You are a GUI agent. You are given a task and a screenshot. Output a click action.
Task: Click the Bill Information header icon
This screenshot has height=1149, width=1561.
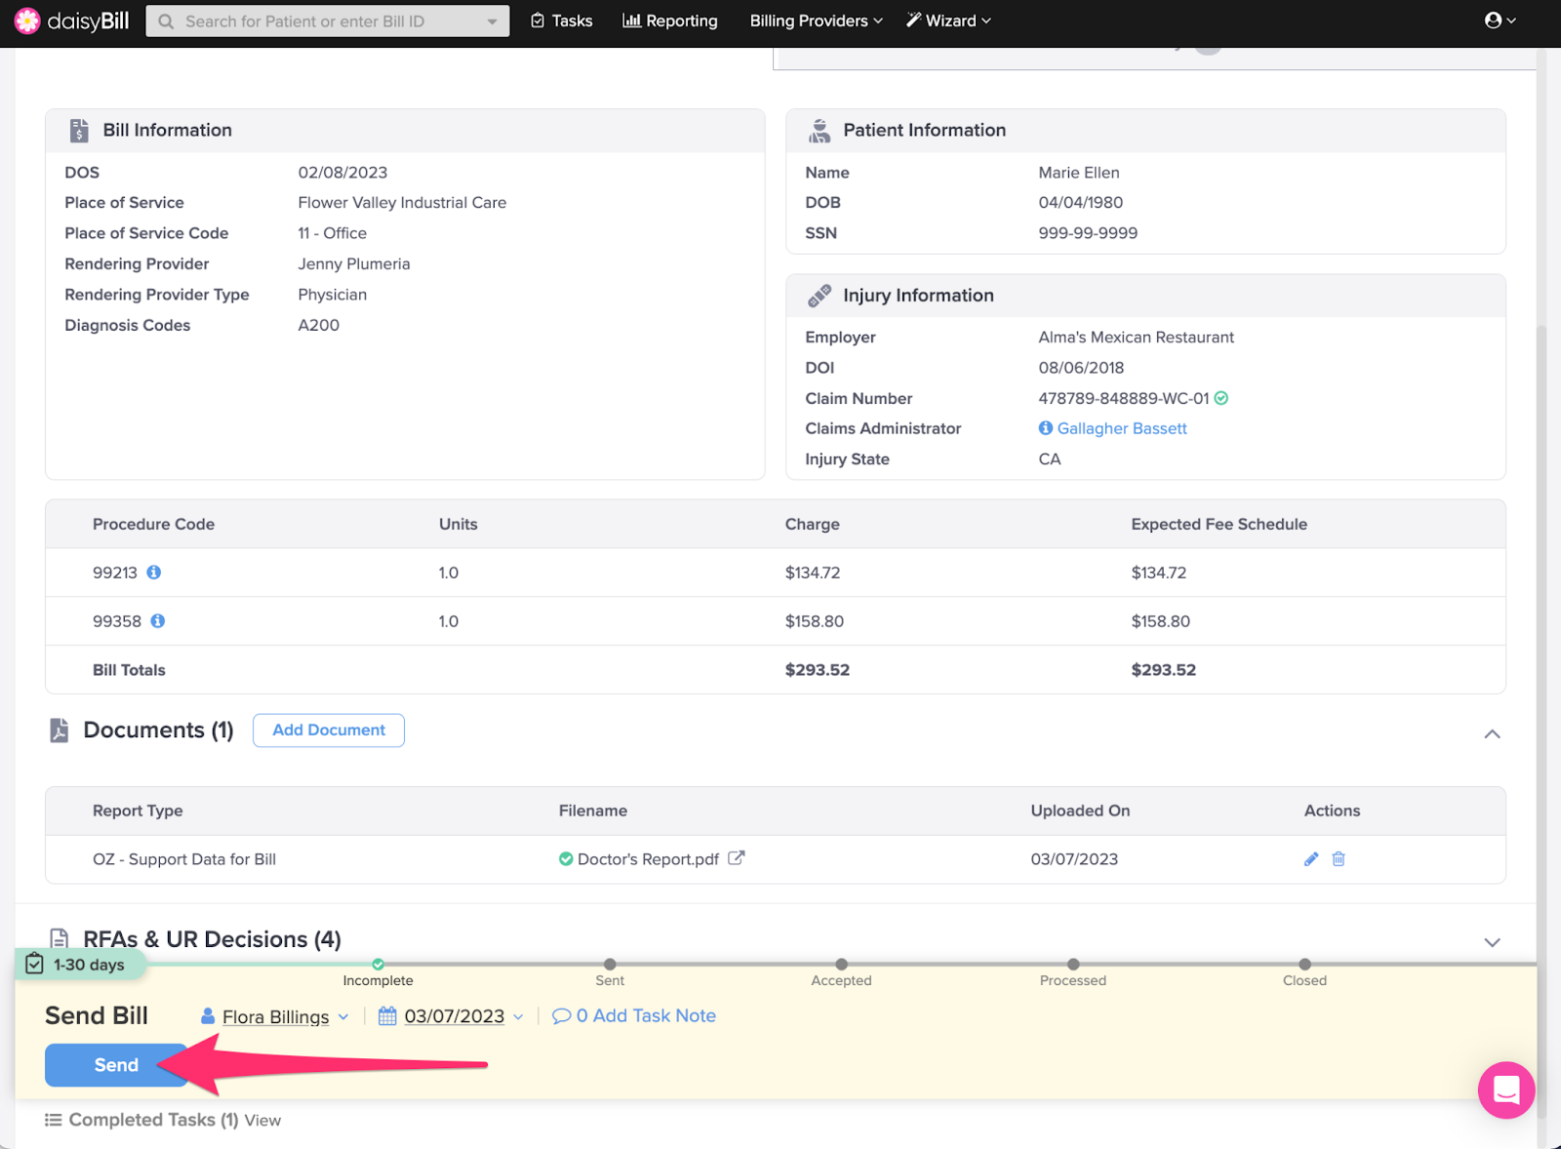coord(79,131)
